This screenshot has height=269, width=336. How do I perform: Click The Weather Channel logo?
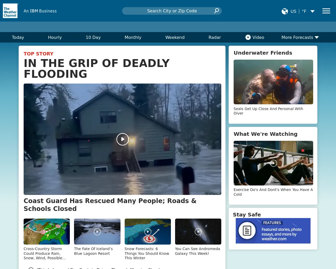(10, 11)
